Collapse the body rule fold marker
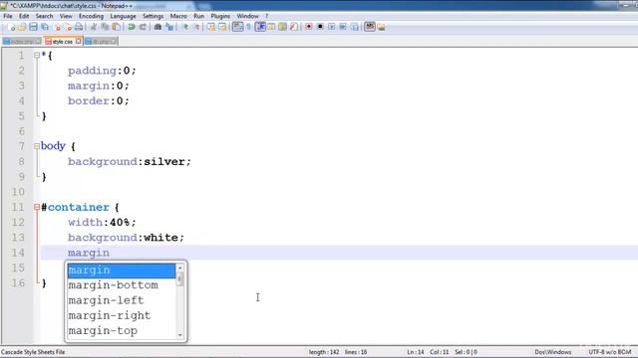Screen dimensions: 638x358 tap(37, 146)
